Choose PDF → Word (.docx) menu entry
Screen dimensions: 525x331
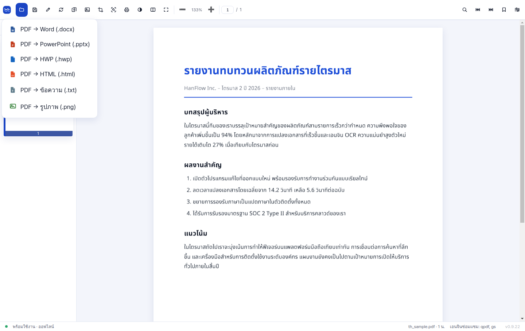[x=50, y=29]
